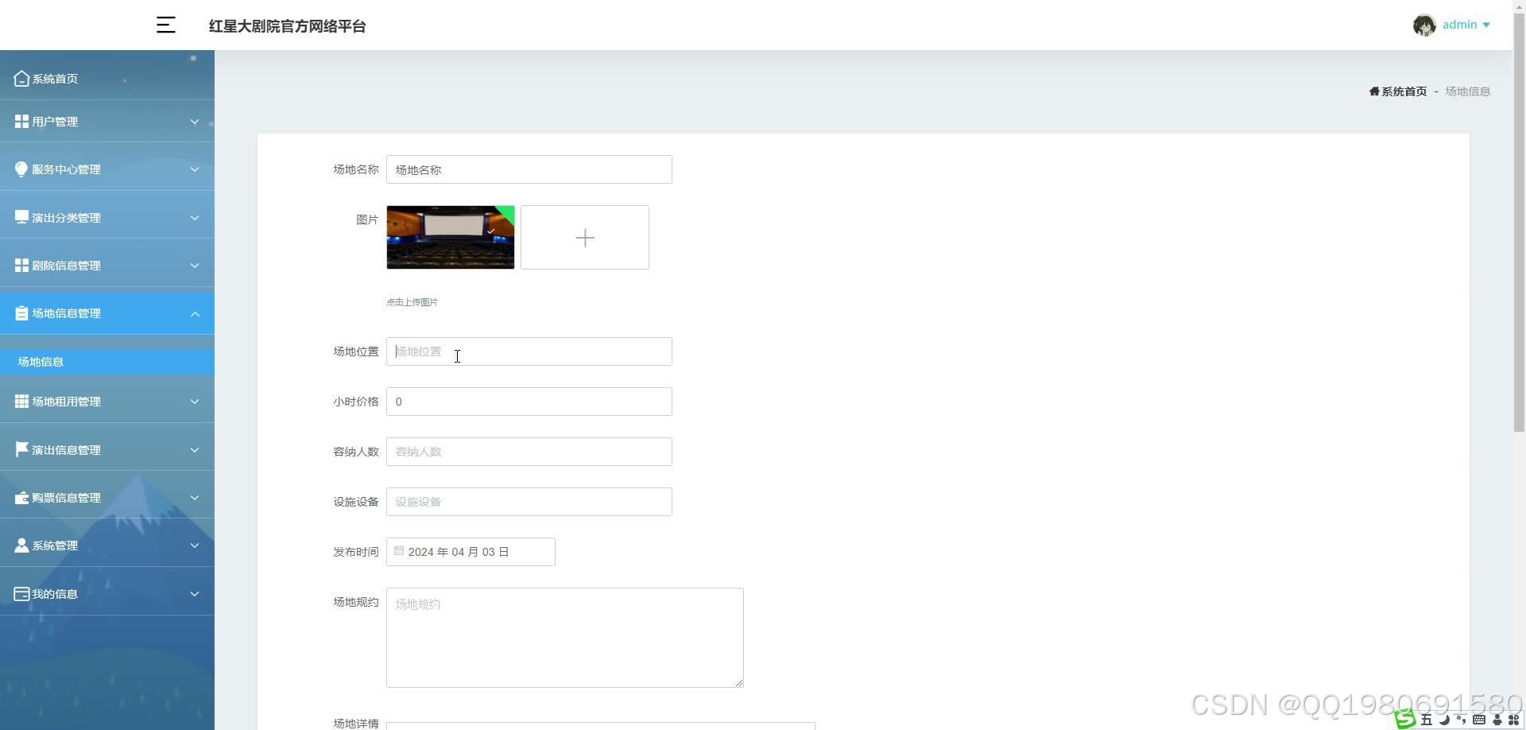The image size is (1526, 730).
Task: Open the 发布时间 date picker field
Action: coord(471,552)
